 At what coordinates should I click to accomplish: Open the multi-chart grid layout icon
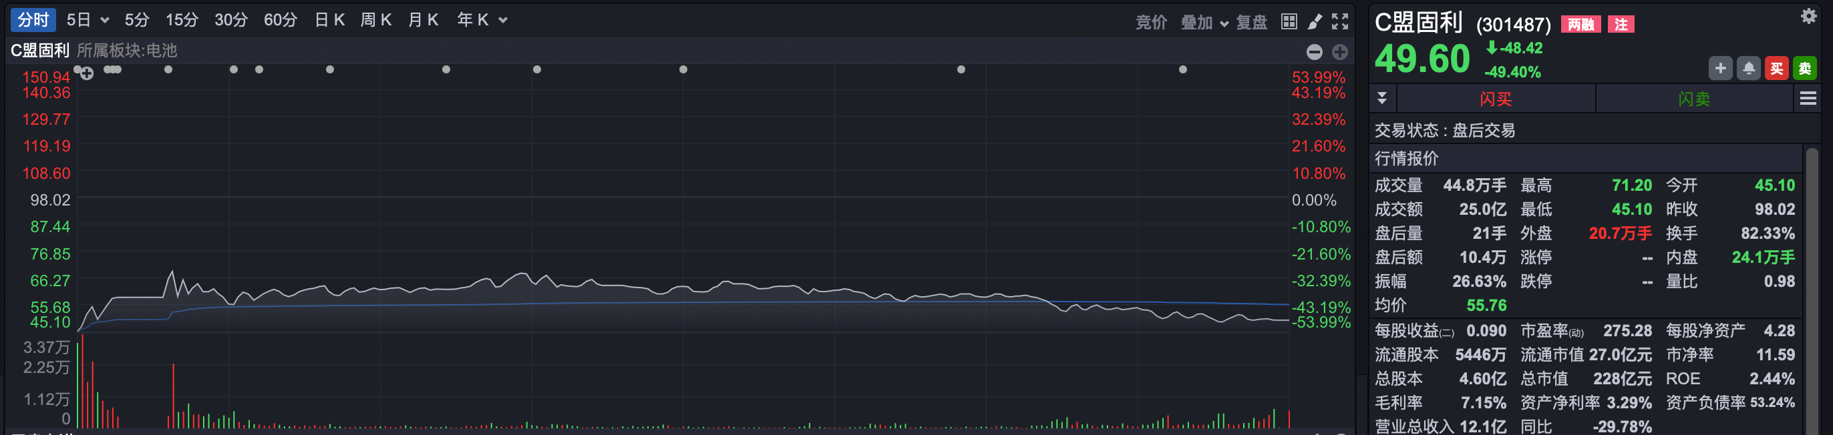click(1289, 21)
